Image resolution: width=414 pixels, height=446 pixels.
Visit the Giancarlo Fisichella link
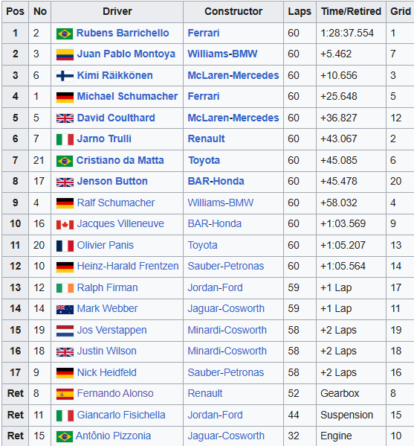[121, 415]
